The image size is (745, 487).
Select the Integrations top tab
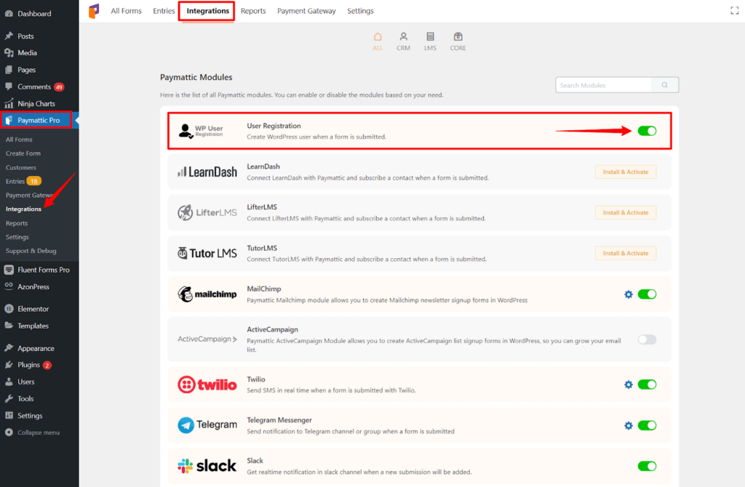(x=207, y=11)
